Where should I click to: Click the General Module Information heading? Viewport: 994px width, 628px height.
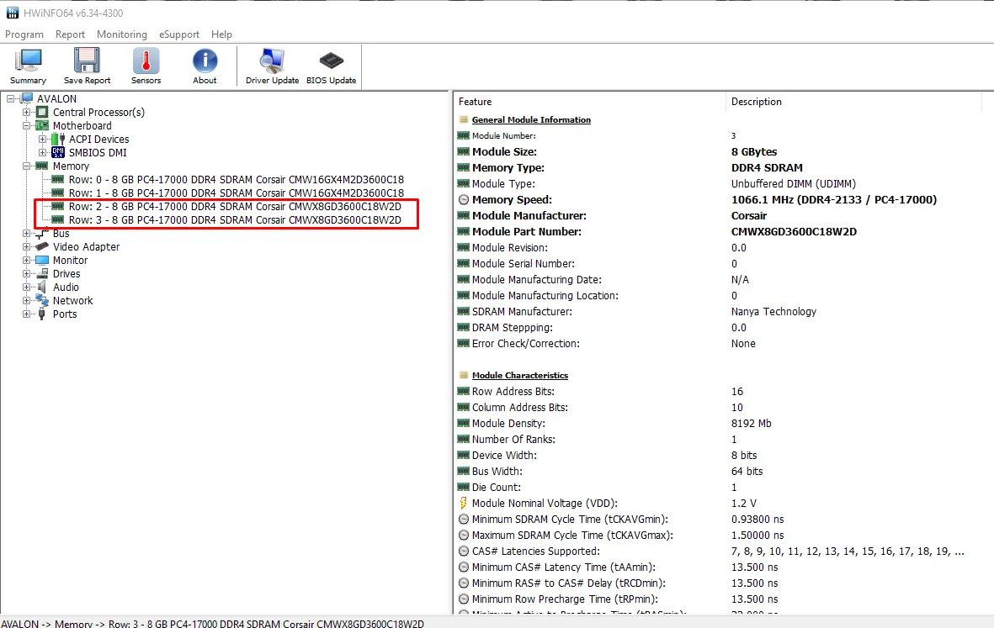click(531, 119)
